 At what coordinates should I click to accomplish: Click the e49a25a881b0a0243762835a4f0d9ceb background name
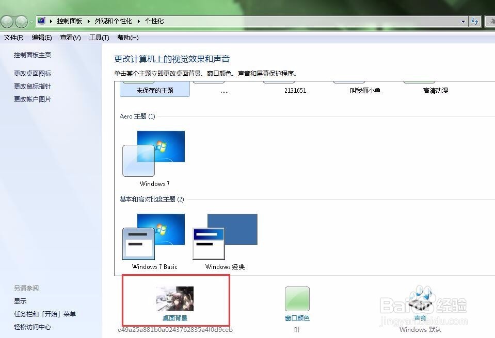pos(175,329)
